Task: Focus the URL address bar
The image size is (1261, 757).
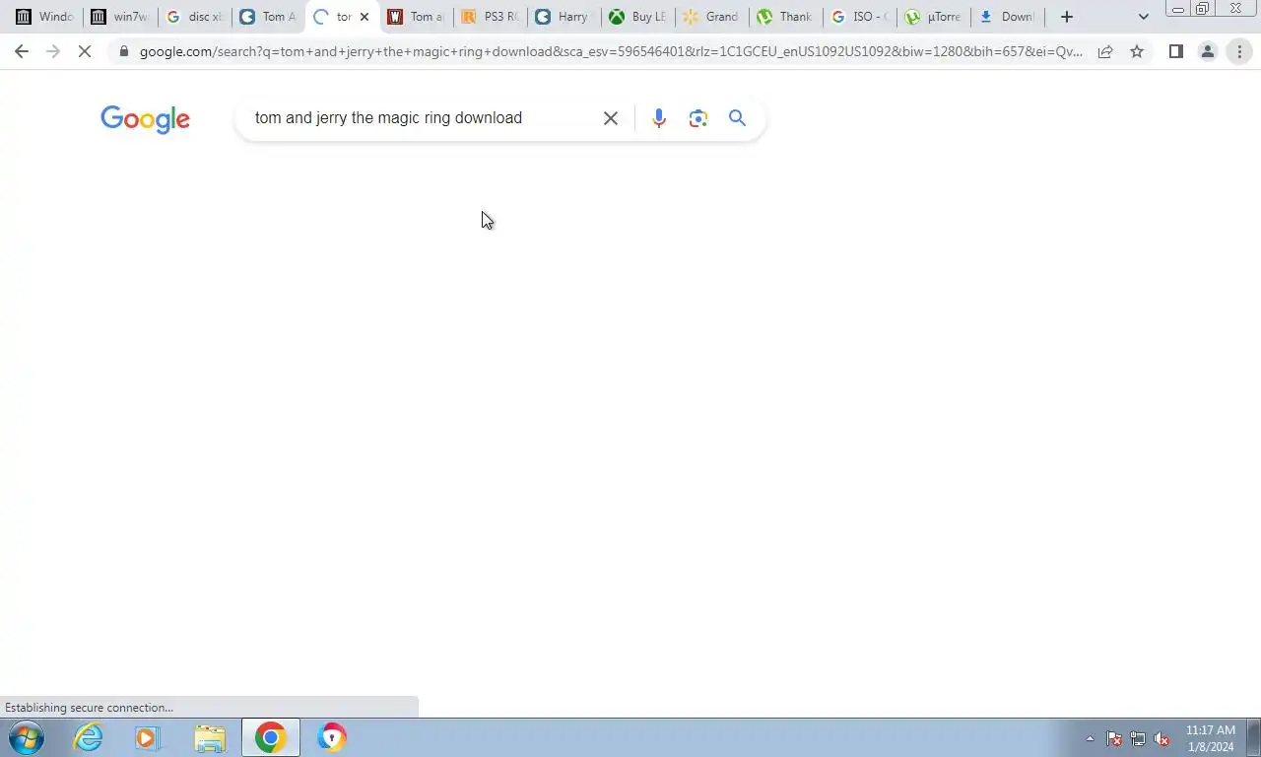Action: coord(611,51)
